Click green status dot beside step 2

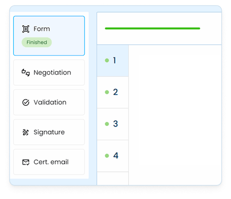(x=107, y=92)
